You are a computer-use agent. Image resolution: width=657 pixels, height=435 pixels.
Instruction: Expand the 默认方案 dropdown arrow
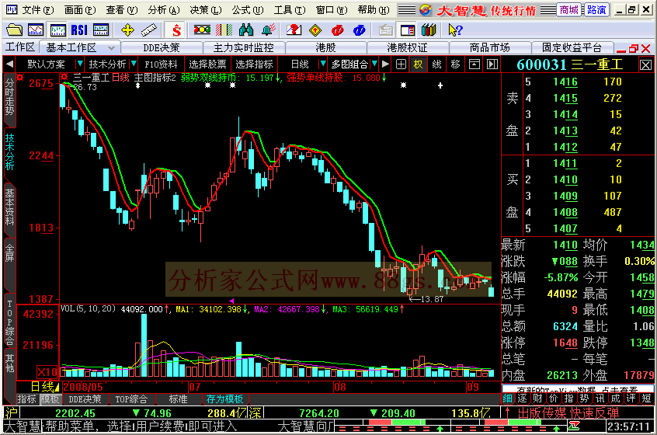pos(79,64)
